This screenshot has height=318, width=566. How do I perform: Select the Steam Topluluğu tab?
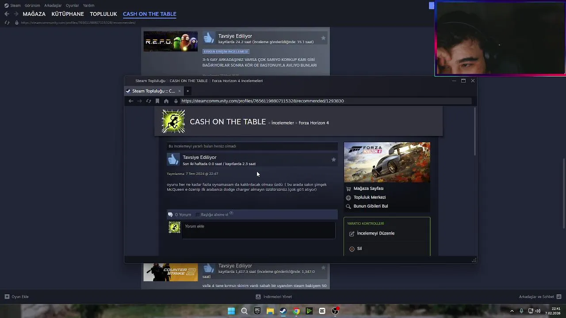coord(153,91)
